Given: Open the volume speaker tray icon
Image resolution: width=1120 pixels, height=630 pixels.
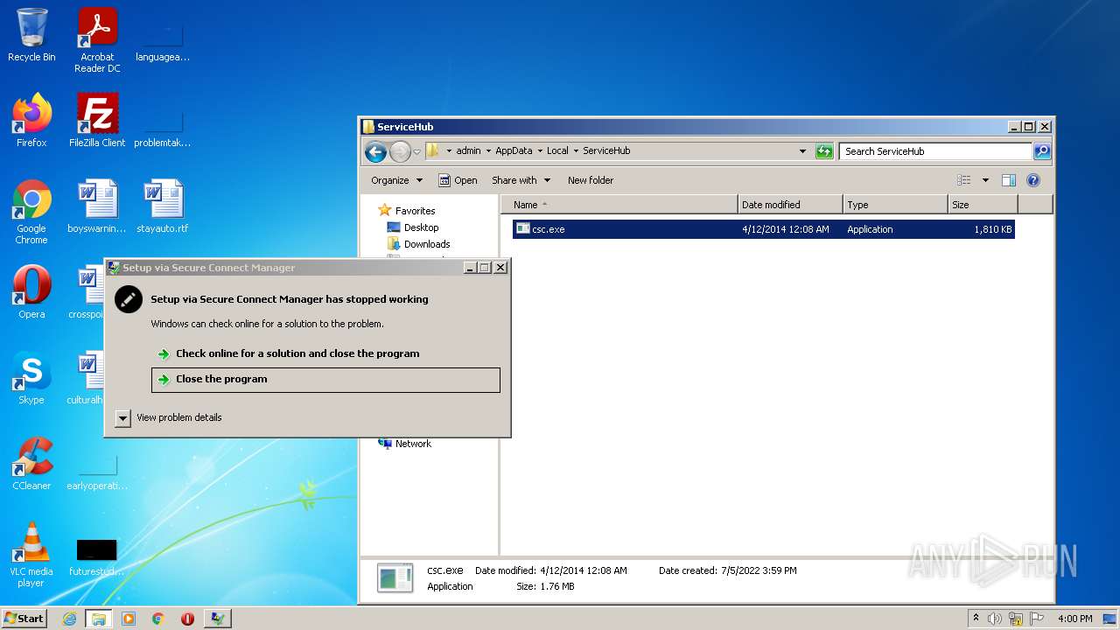Looking at the screenshot, I should pyautogui.click(x=995, y=619).
